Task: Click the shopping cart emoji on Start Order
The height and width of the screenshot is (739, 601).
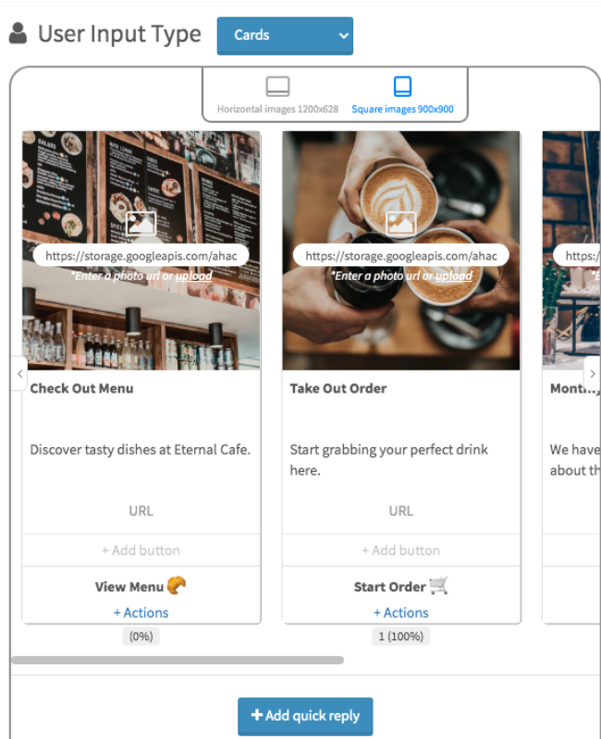Action: pyautogui.click(x=438, y=586)
